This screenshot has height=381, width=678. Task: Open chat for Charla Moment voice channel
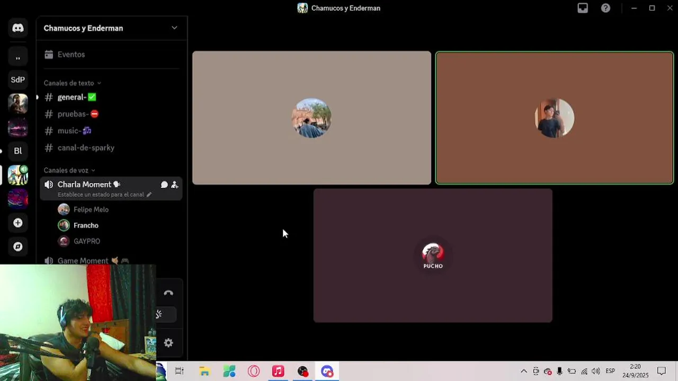click(164, 185)
